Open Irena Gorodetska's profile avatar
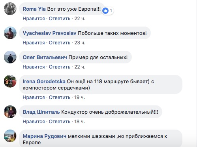This screenshot has height=147, width=197. [10, 81]
